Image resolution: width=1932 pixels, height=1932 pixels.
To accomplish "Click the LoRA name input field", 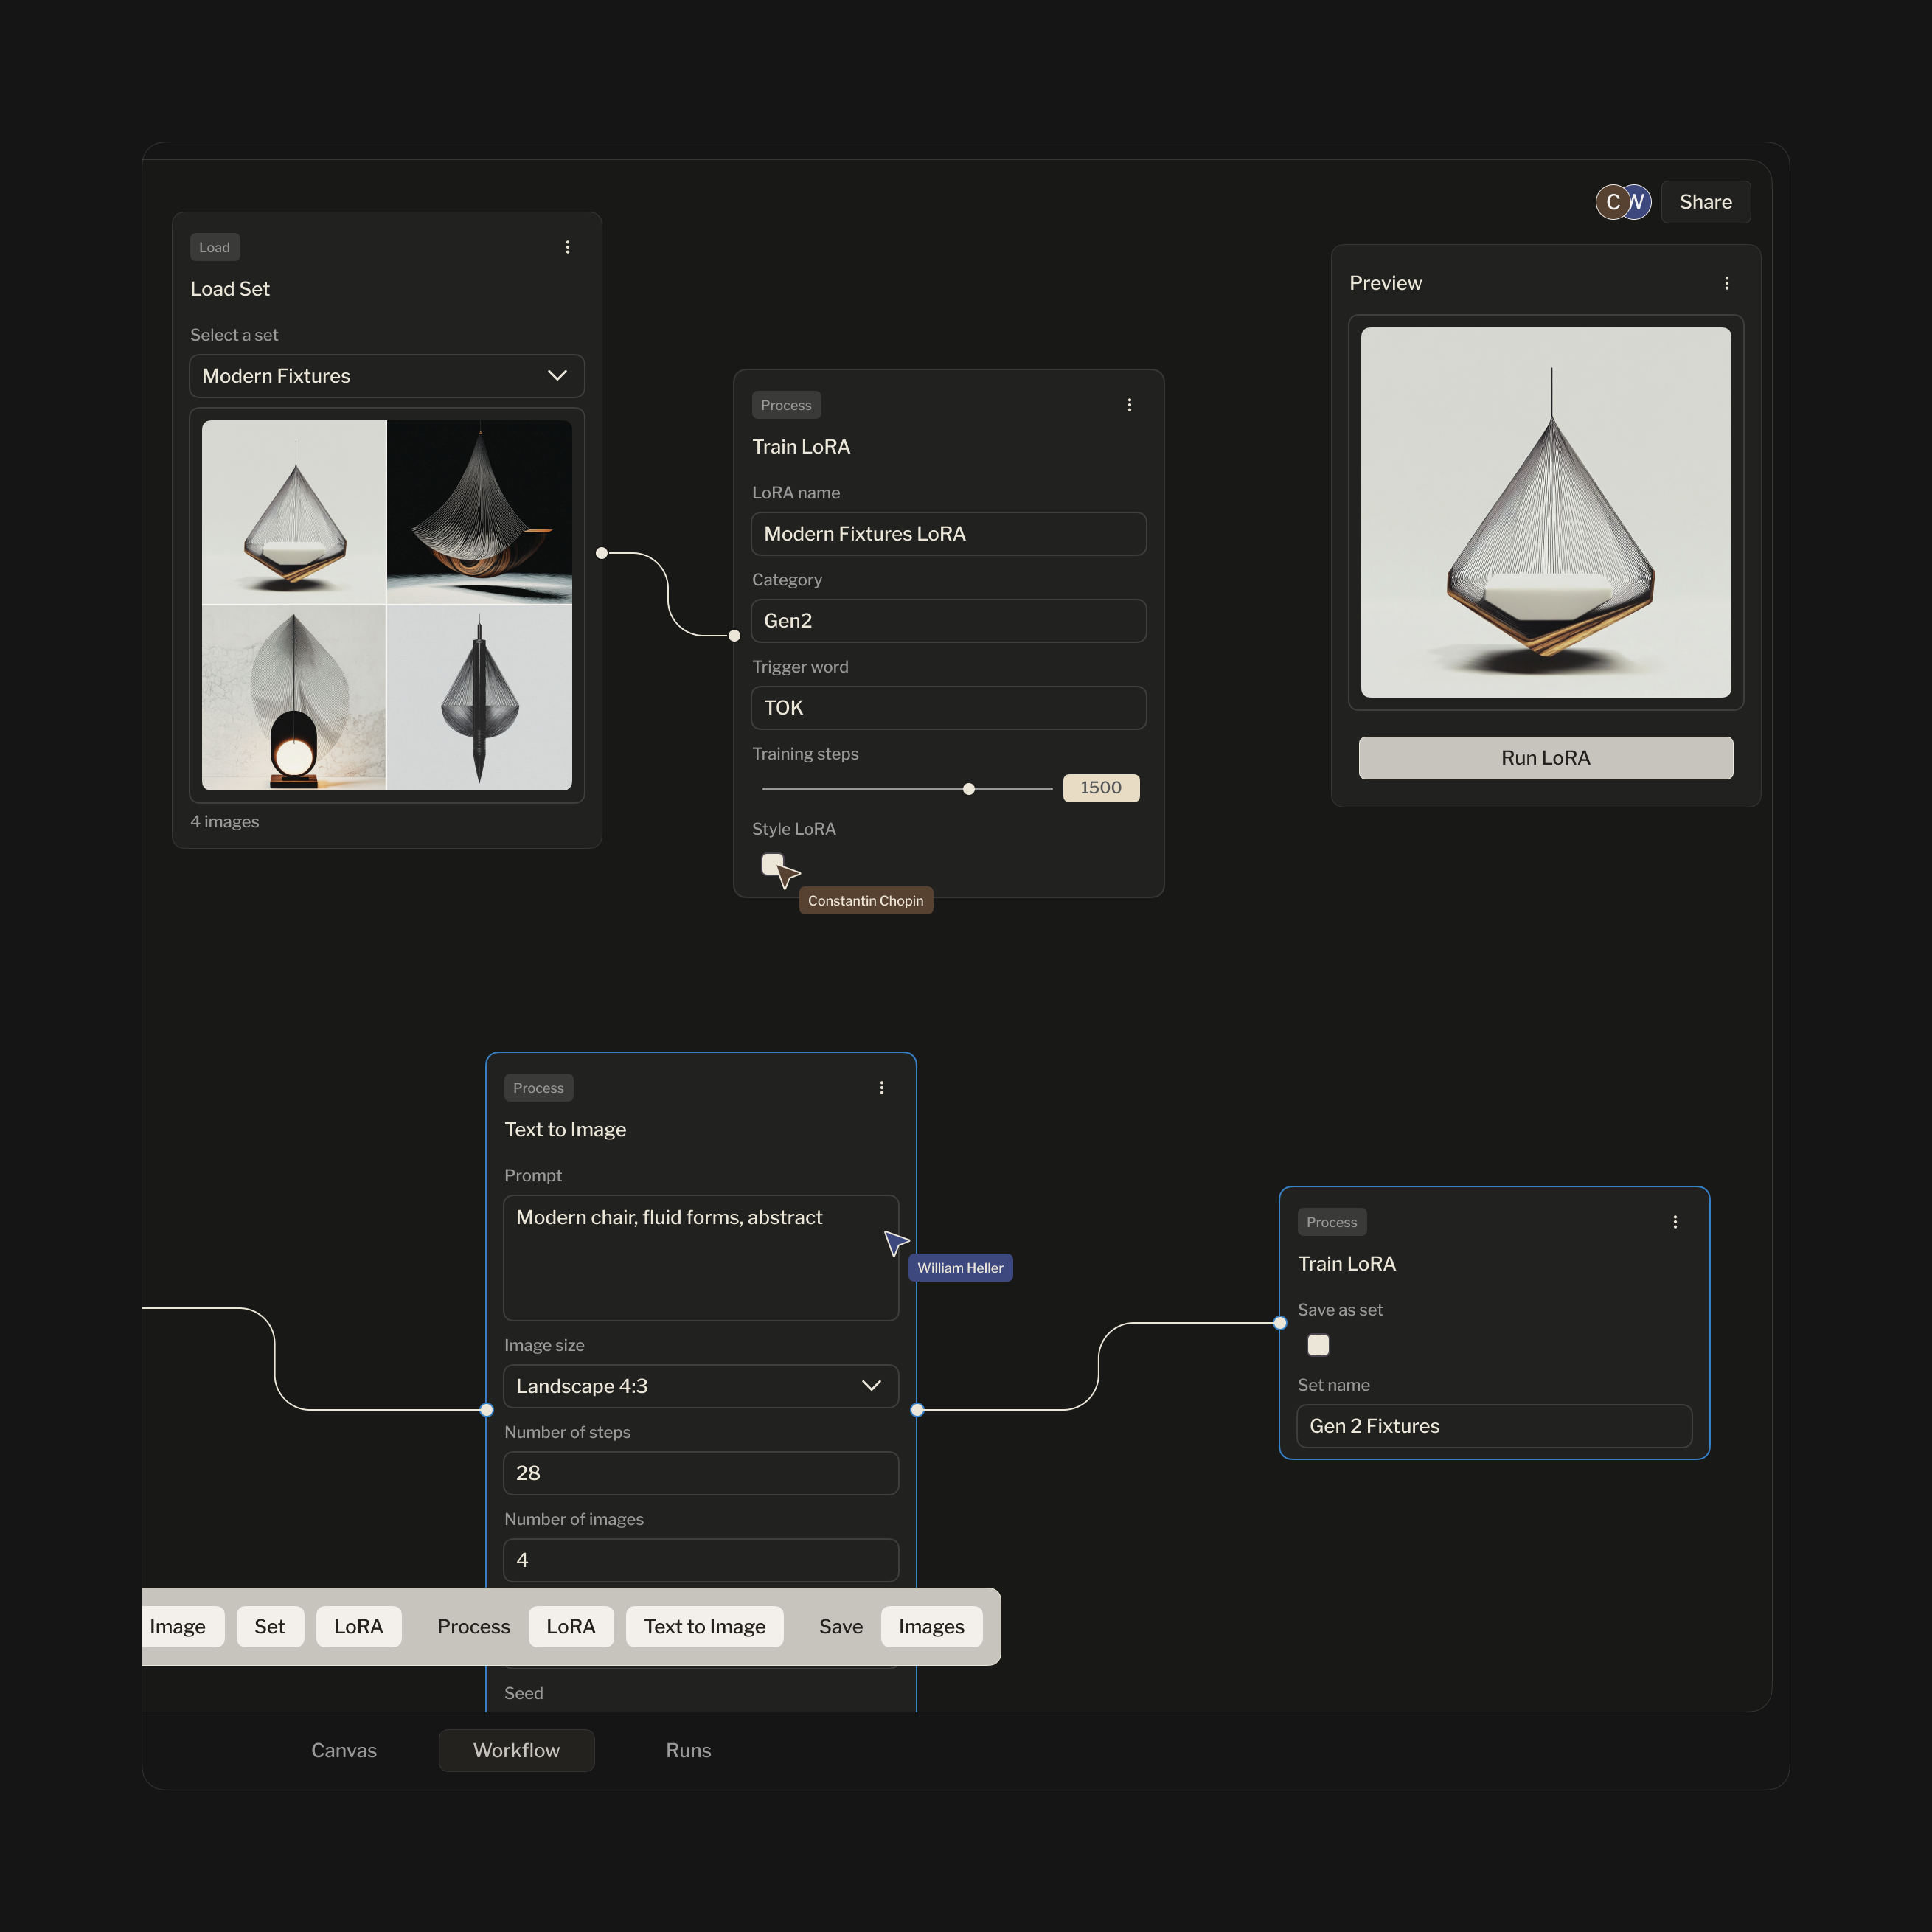I will (949, 534).
